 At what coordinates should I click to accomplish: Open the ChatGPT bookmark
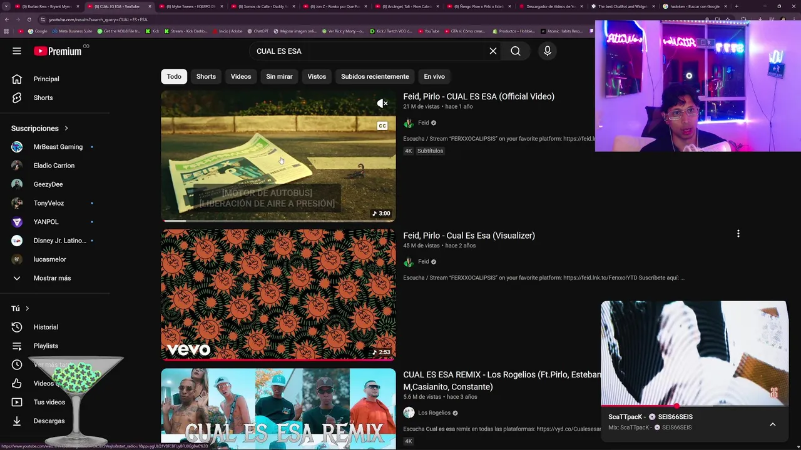coord(258,31)
